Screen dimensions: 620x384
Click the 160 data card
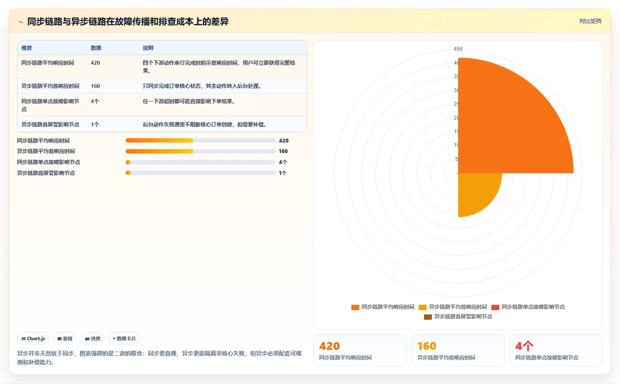click(x=458, y=350)
